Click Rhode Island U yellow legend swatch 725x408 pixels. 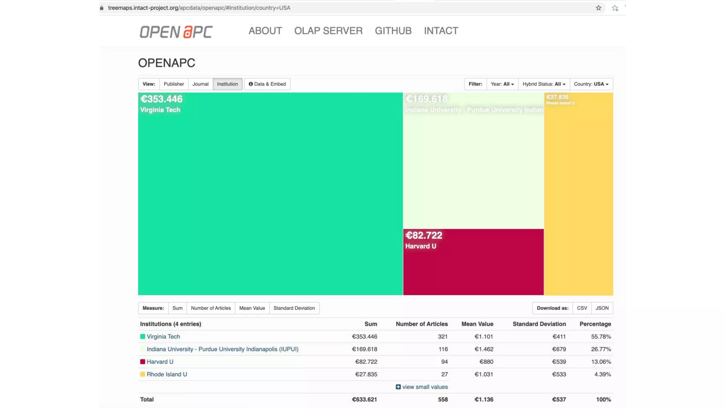(143, 374)
